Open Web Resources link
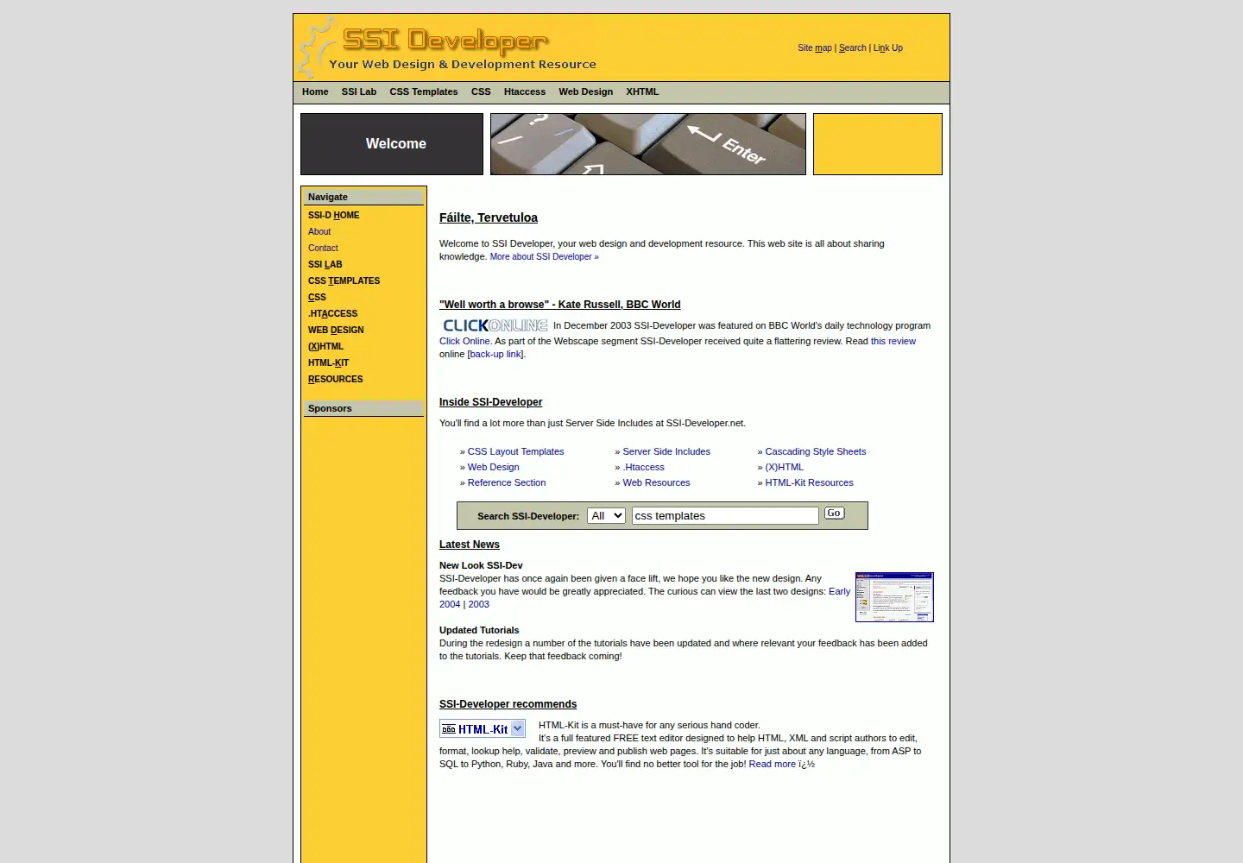This screenshot has width=1243, height=863. pyautogui.click(x=657, y=483)
